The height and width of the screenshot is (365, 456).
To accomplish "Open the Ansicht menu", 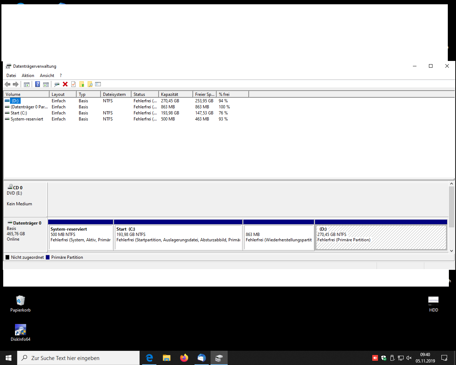I will 47,76.
